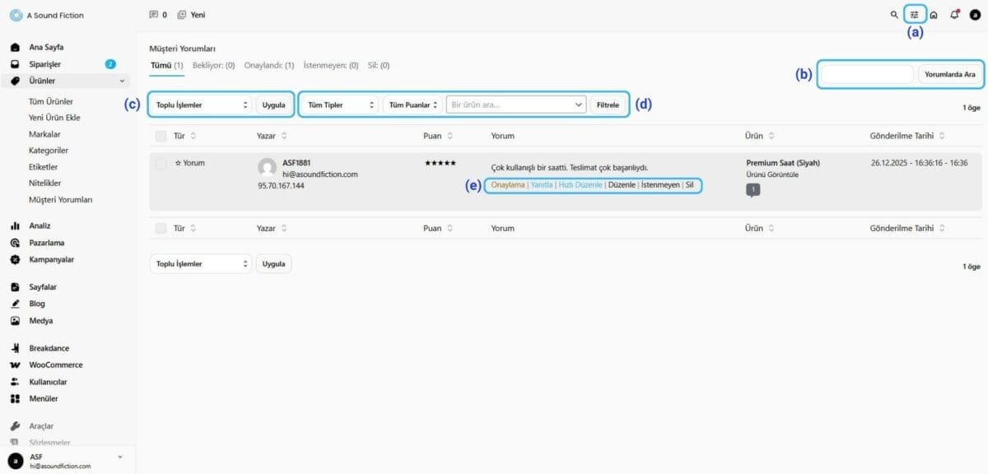The image size is (988, 474).
Task: Open screen options sliders icon
Action: tap(914, 15)
